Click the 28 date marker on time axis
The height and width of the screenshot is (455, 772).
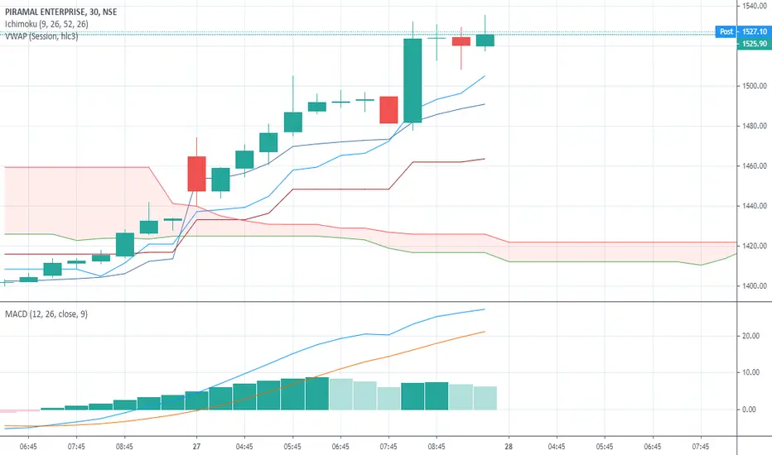pyautogui.click(x=509, y=447)
